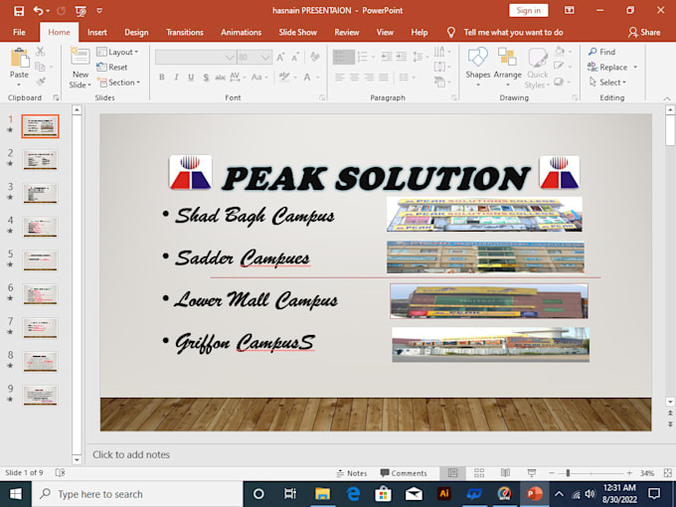This screenshot has width=676, height=507.
Task: Click the Sign in button
Action: 529,11
